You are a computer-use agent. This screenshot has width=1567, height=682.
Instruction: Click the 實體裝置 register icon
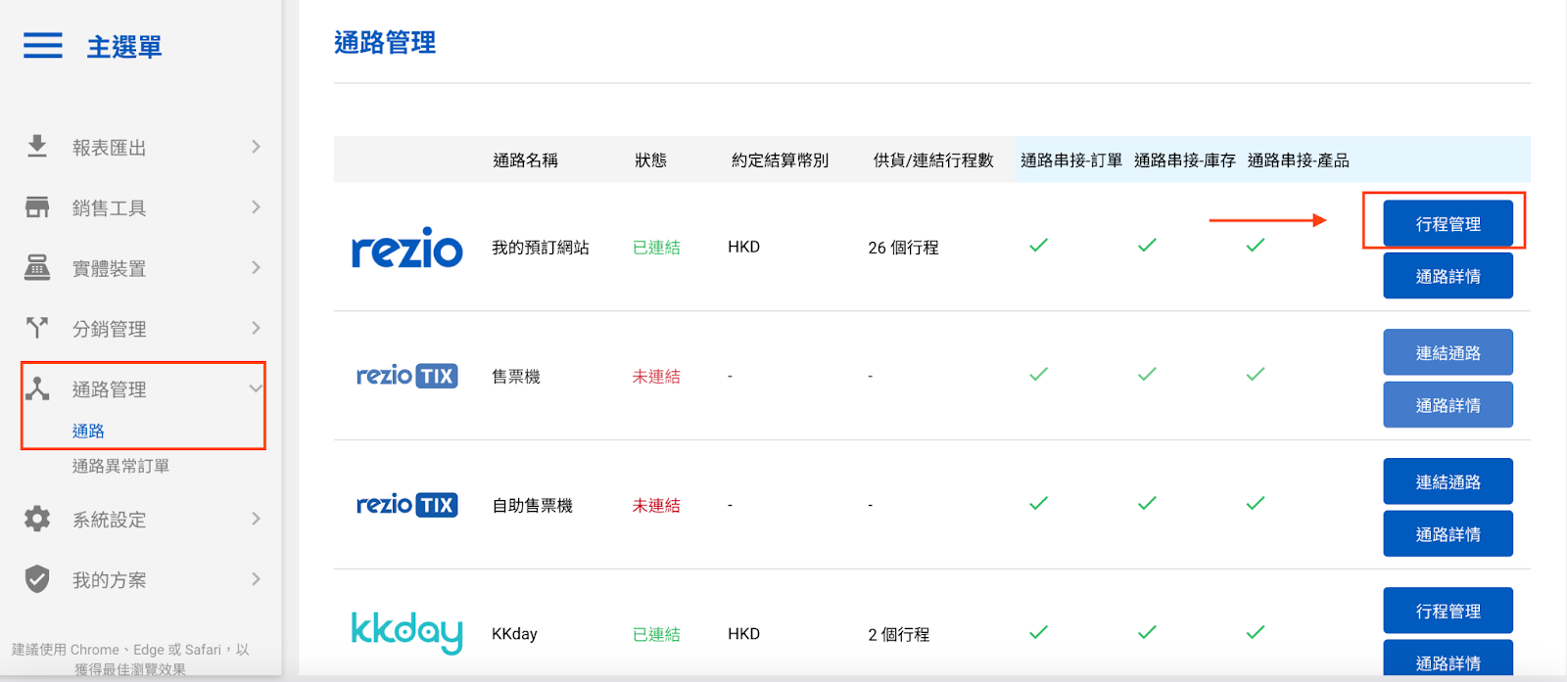click(37, 268)
